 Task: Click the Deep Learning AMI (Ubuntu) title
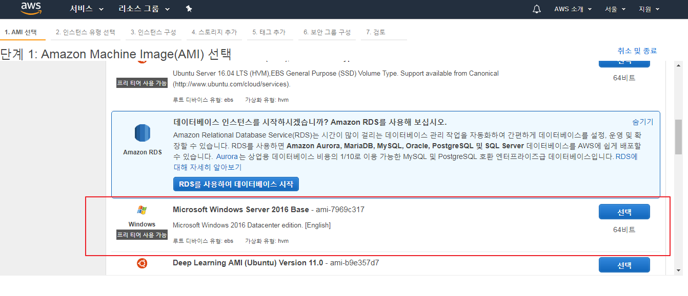(248, 263)
